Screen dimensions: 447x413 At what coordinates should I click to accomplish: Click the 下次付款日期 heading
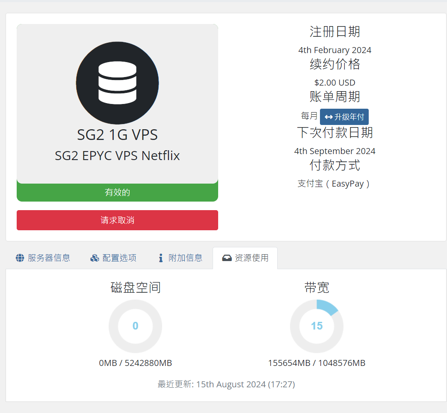click(335, 132)
